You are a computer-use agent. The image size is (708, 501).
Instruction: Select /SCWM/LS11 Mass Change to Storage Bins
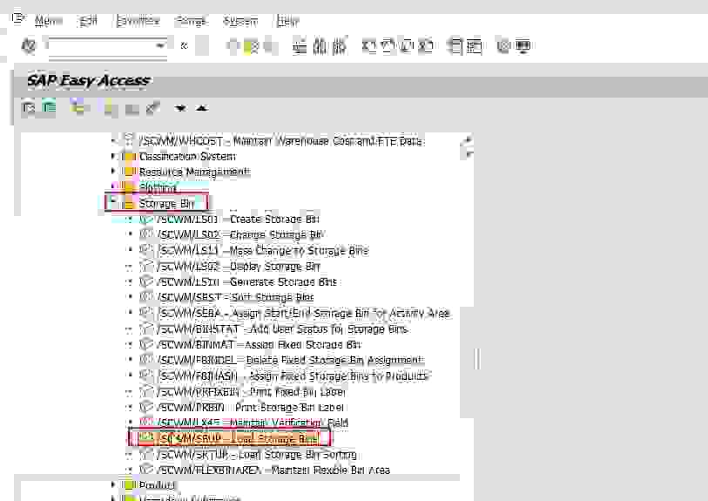click(263, 251)
